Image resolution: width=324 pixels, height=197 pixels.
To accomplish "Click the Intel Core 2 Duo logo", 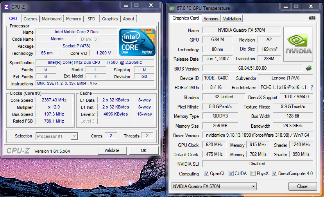I will 138,42.
